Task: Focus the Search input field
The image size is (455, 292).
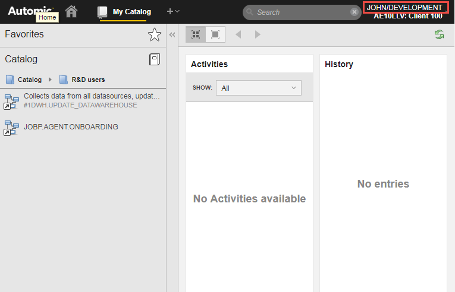Action: coord(302,12)
